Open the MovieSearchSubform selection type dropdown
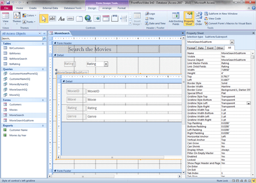Screen dimensions: 256x183 tap(232, 42)
